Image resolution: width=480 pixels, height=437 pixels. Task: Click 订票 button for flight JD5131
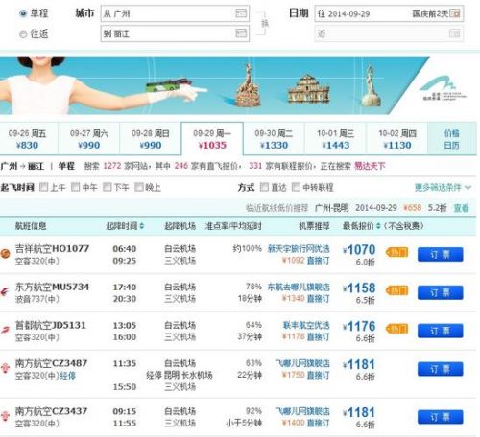(440, 331)
